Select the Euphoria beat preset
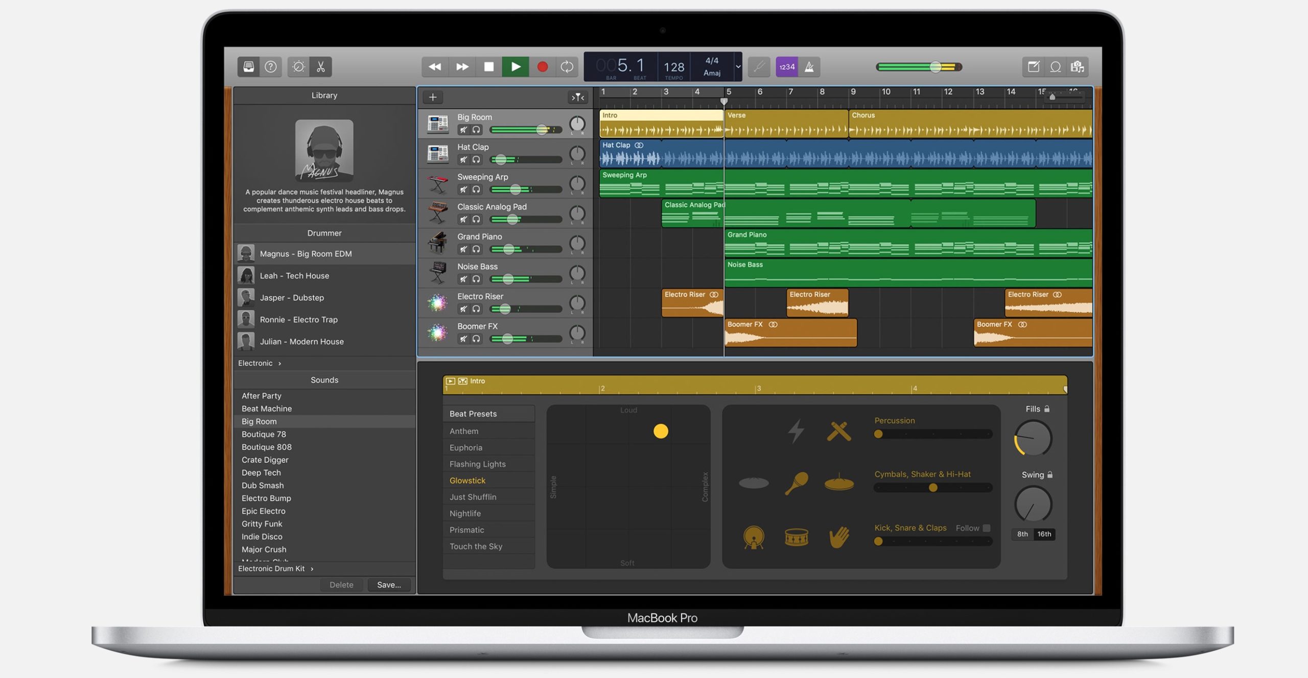1308x678 pixels. 465,448
